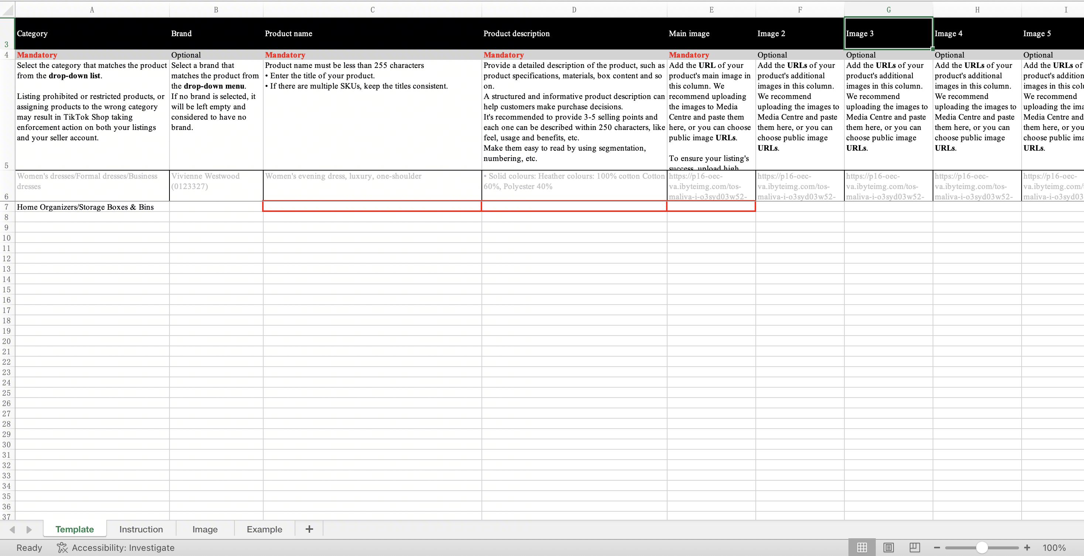Screen dimensions: 1084x556
Task: Select column B header
Action: tap(216, 10)
